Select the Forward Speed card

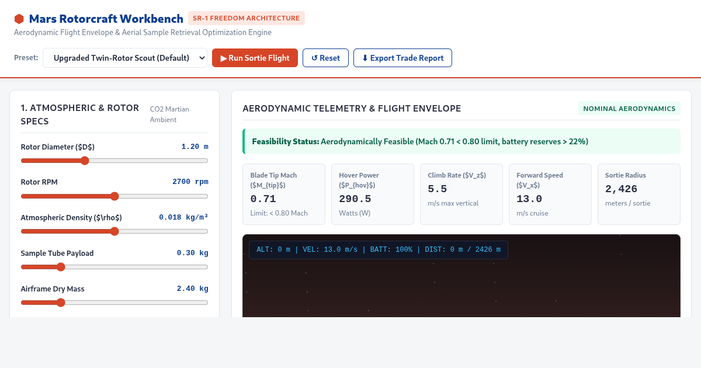click(x=550, y=195)
